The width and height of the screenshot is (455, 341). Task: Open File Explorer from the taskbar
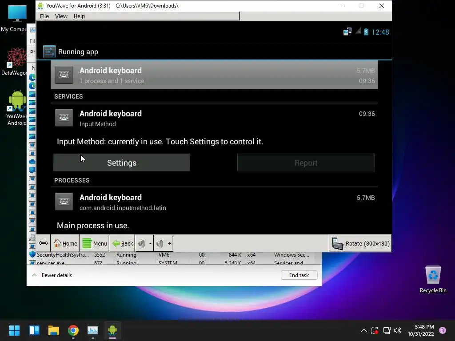coord(54,330)
